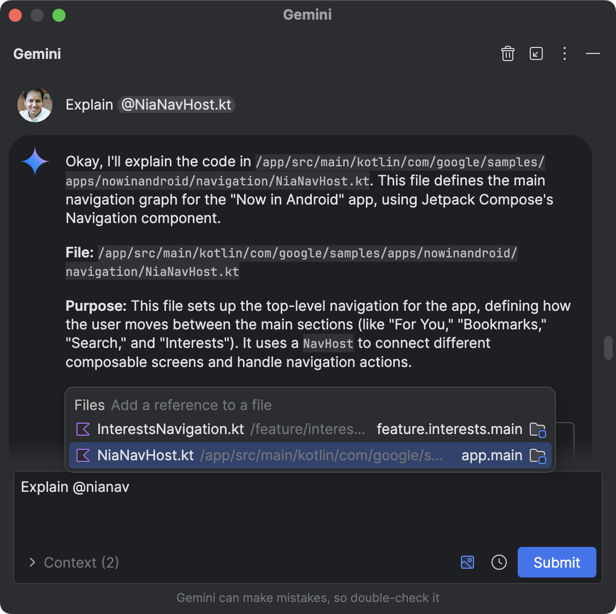Open prompt history clock icon

(499, 562)
